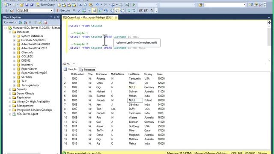Toggle Include Actual Execution Plan
The height and width of the screenshot is (154, 274).
pyautogui.click(x=101, y=11)
